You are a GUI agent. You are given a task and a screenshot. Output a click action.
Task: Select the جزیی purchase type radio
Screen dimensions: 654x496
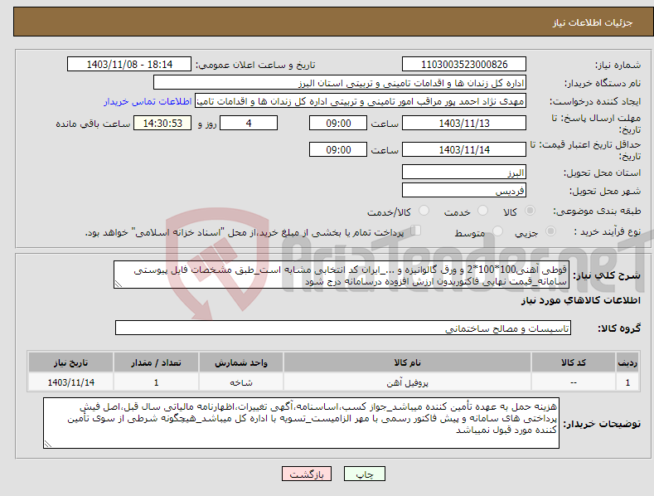[x=550, y=231]
